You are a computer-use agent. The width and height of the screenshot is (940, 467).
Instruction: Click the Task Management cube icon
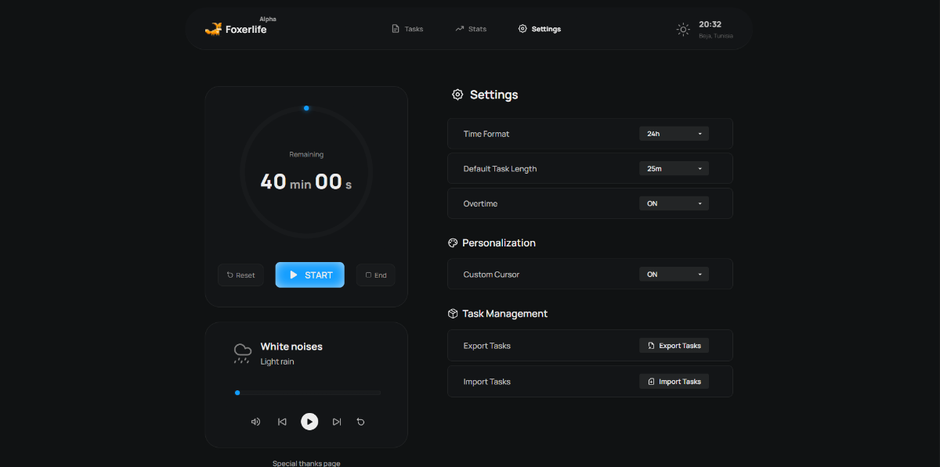pyautogui.click(x=453, y=314)
